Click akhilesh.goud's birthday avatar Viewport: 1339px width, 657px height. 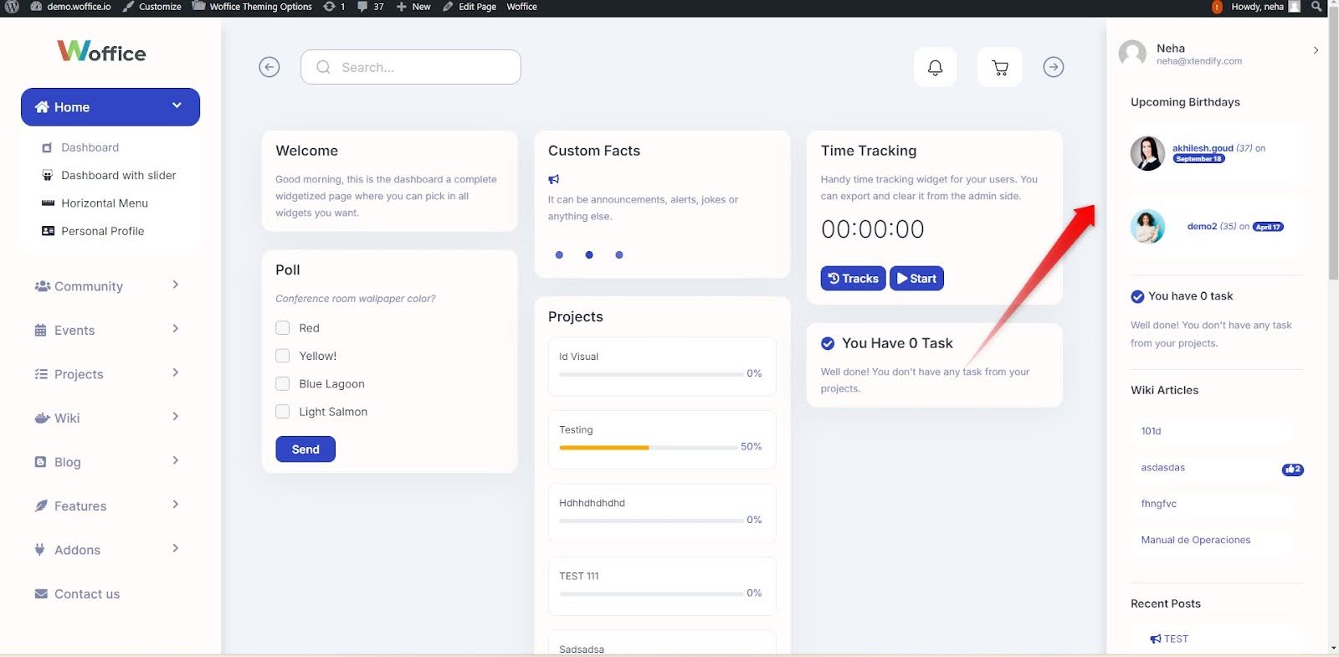click(1147, 153)
